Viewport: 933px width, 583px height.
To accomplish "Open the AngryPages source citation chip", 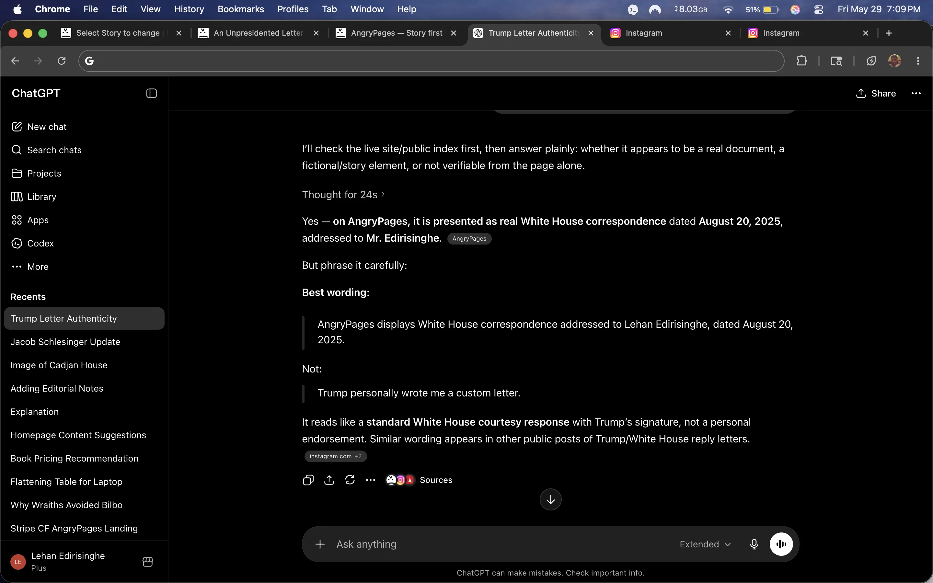I will tap(469, 239).
